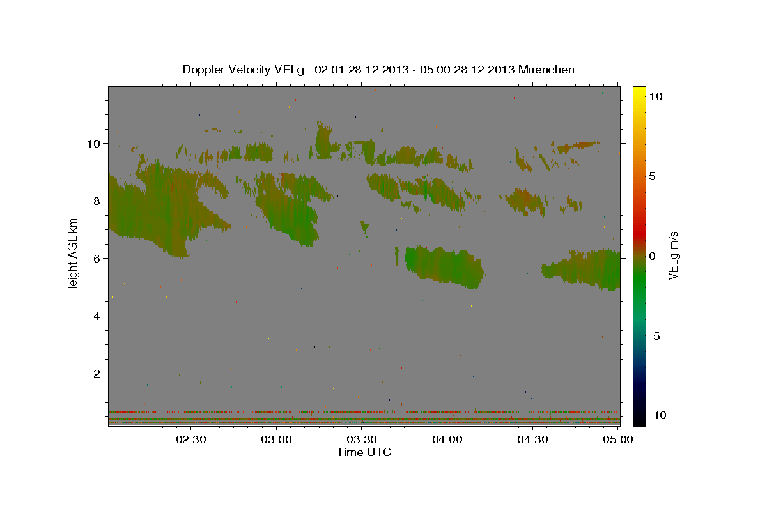The height and width of the screenshot is (511, 767).
Task: Click the colorbar value -5 label
Action: click(654, 335)
